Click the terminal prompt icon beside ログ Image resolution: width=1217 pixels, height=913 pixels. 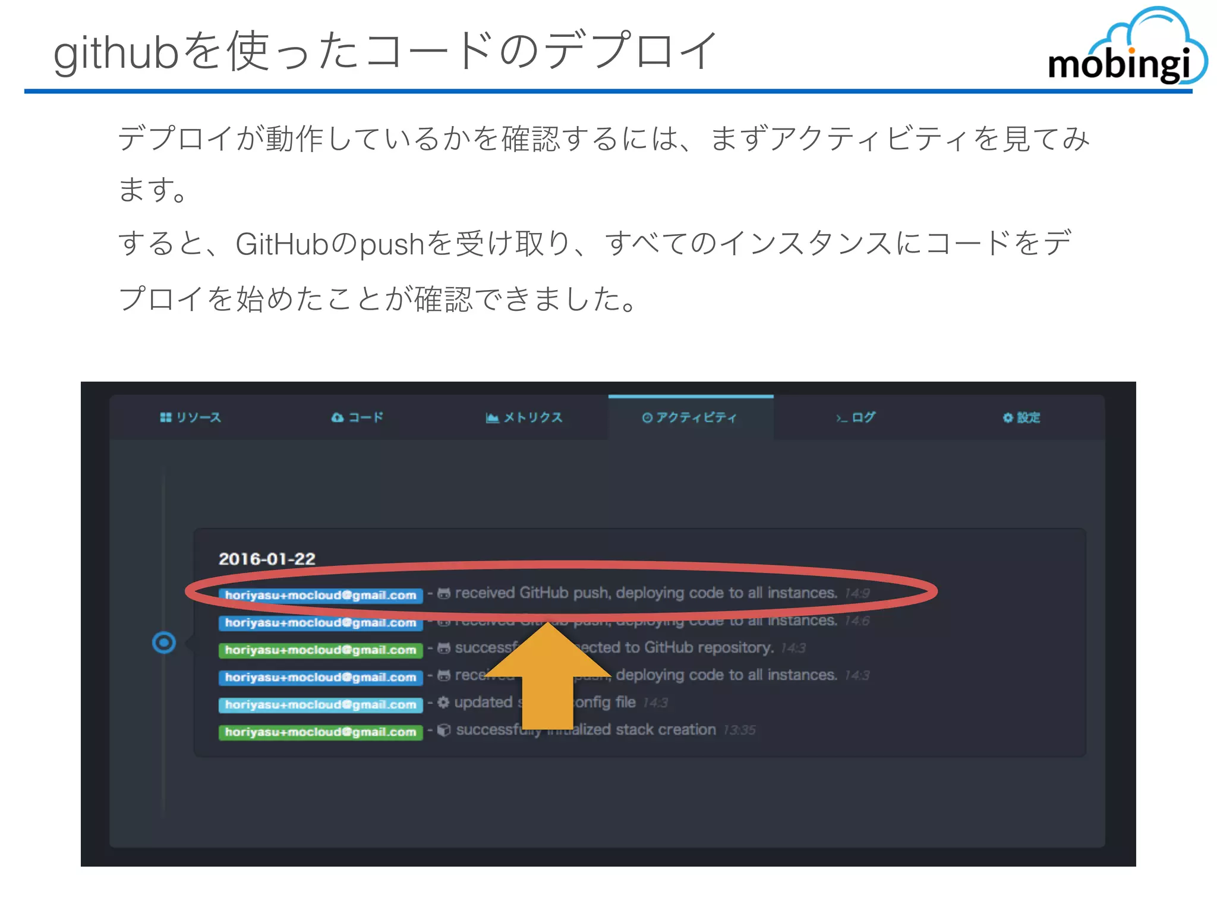(x=841, y=418)
